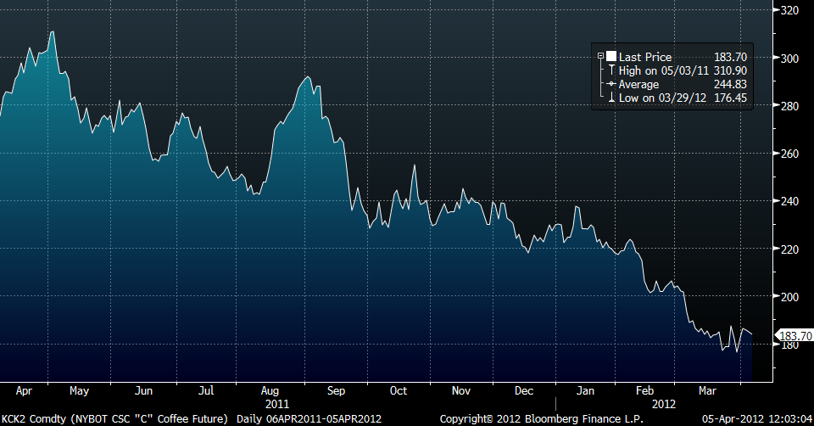
Task: Click the High marker icon in legend
Action: point(610,71)
